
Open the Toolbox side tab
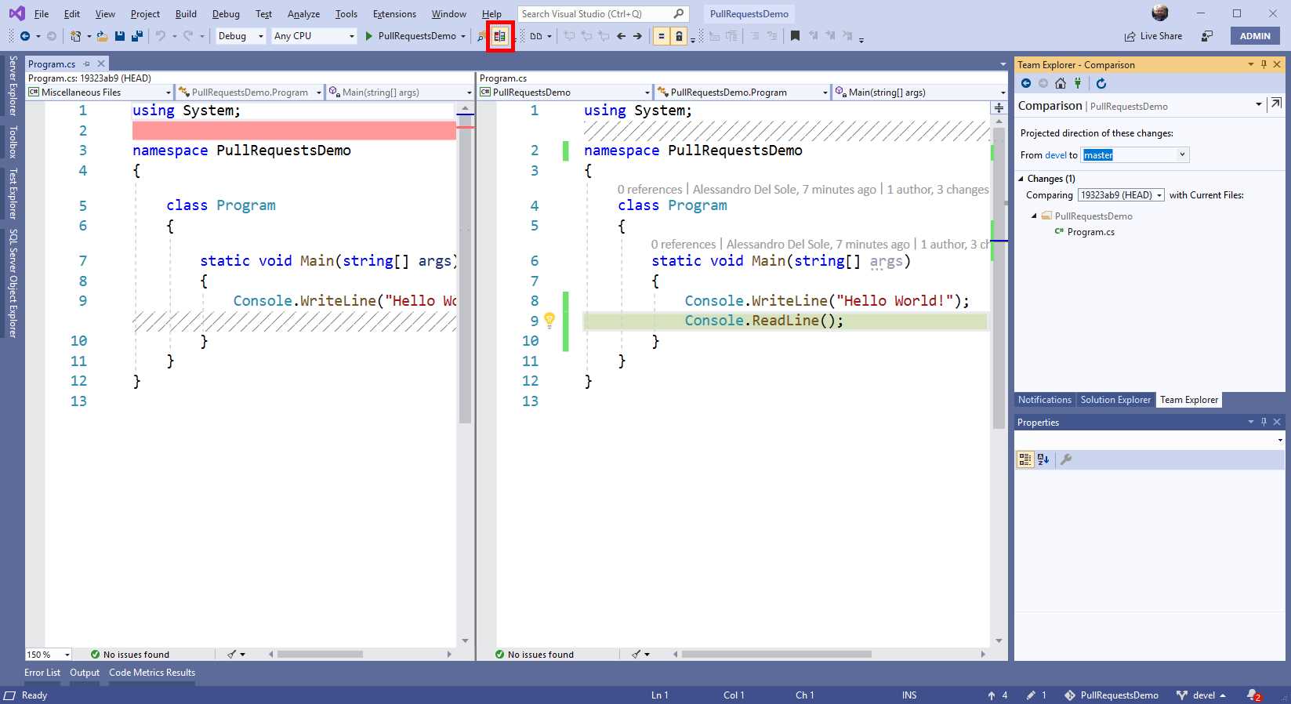[13, 142]
